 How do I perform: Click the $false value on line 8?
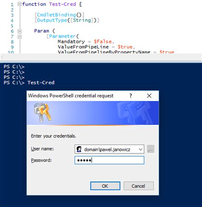103,42
